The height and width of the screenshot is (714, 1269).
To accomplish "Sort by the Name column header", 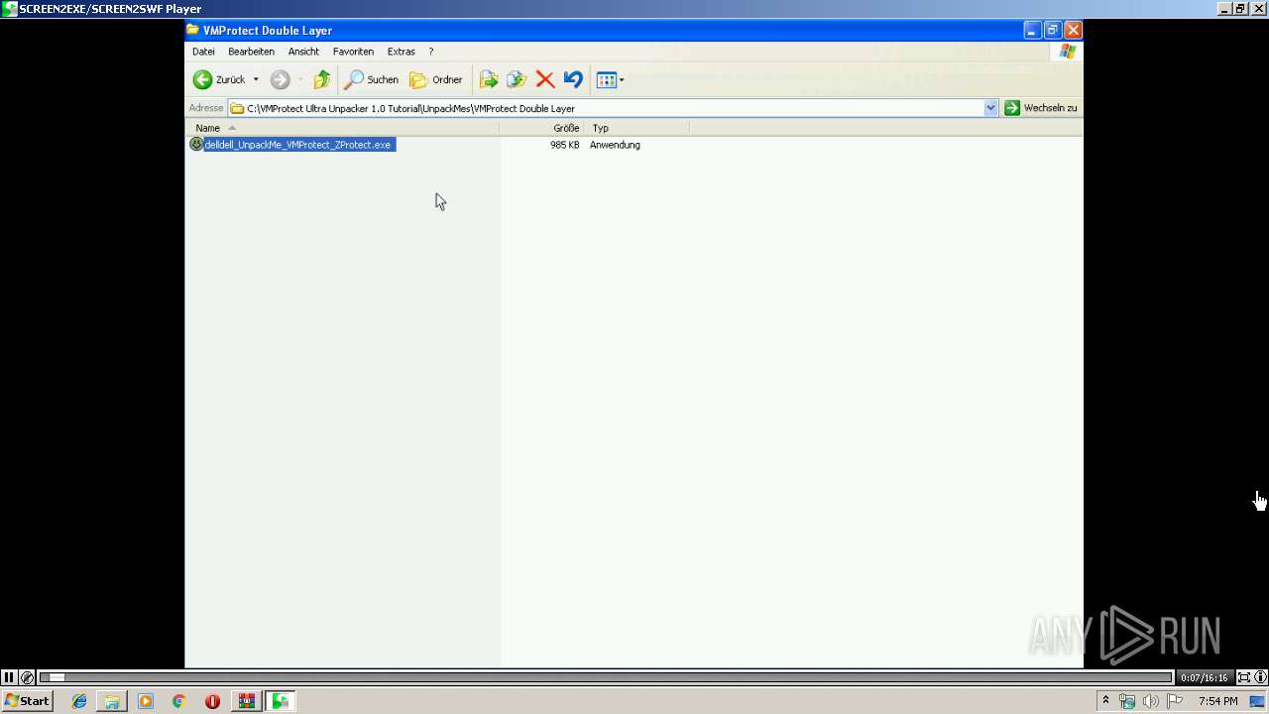I will coord(342,128).
